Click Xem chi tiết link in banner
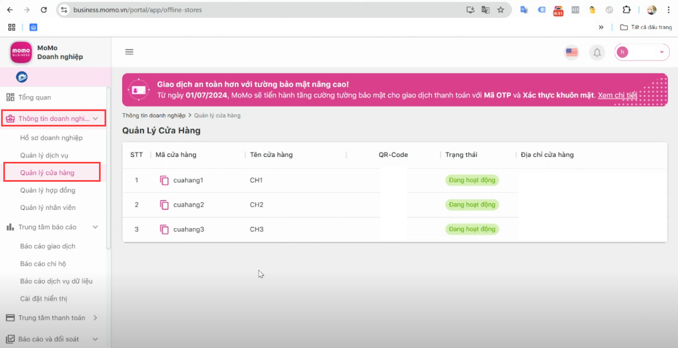 (617, 95)
